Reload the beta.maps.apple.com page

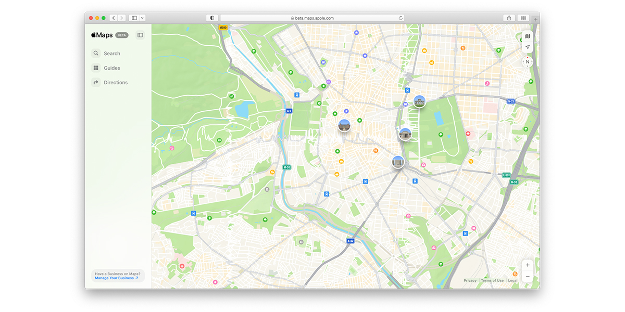point(400,17)
